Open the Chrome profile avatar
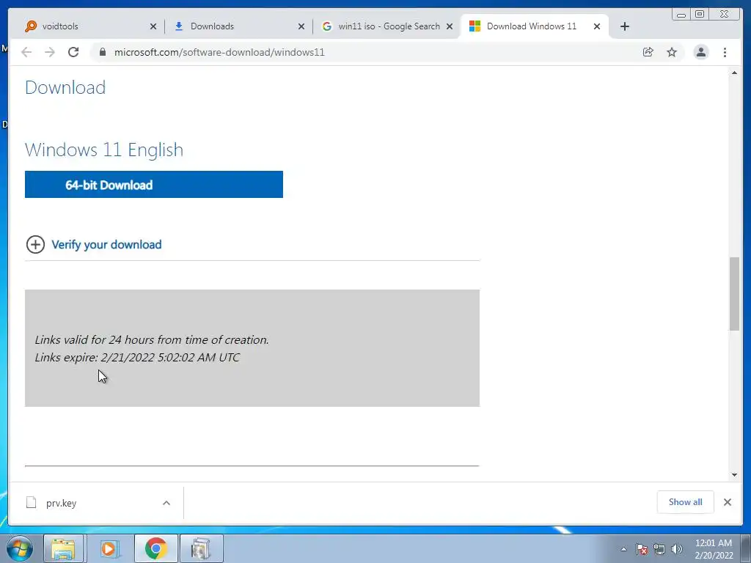 700,52
